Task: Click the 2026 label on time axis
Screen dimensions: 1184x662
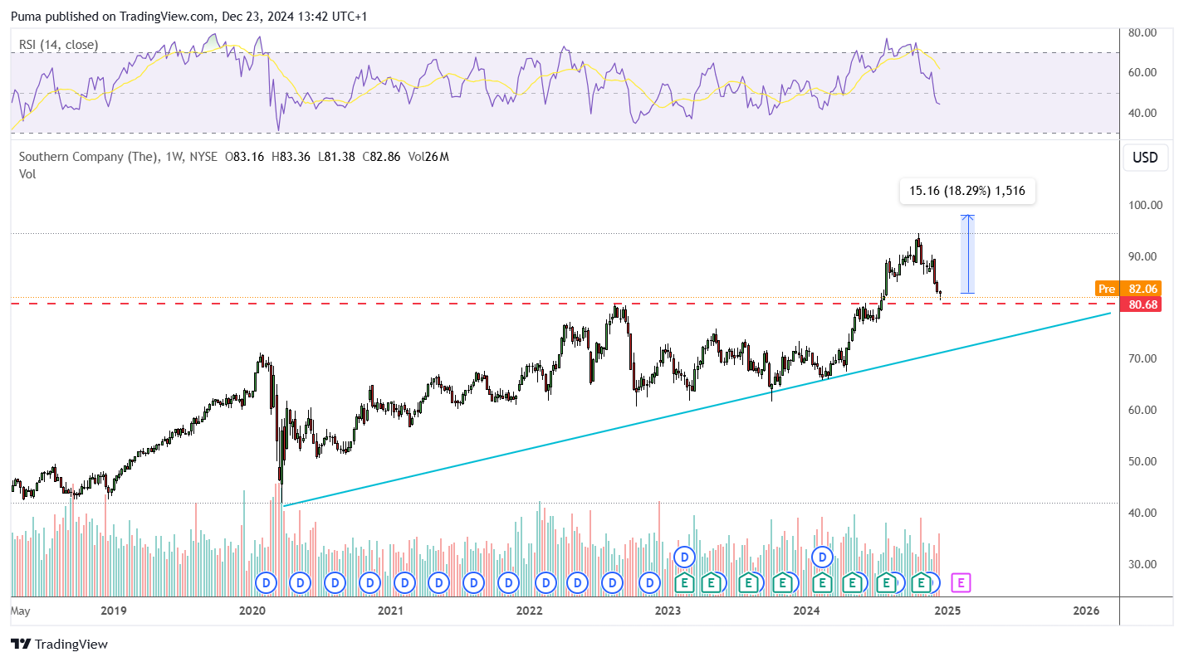Action: (x=1086, y=611)
